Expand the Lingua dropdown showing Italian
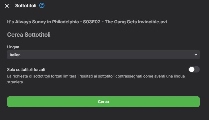Screen dimensions: 209x120 point(103,55)
